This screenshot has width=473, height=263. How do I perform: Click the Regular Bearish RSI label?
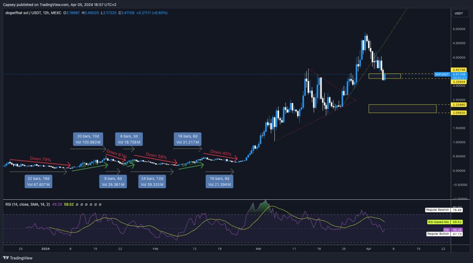pyautogui.click(x=437, y=210)
